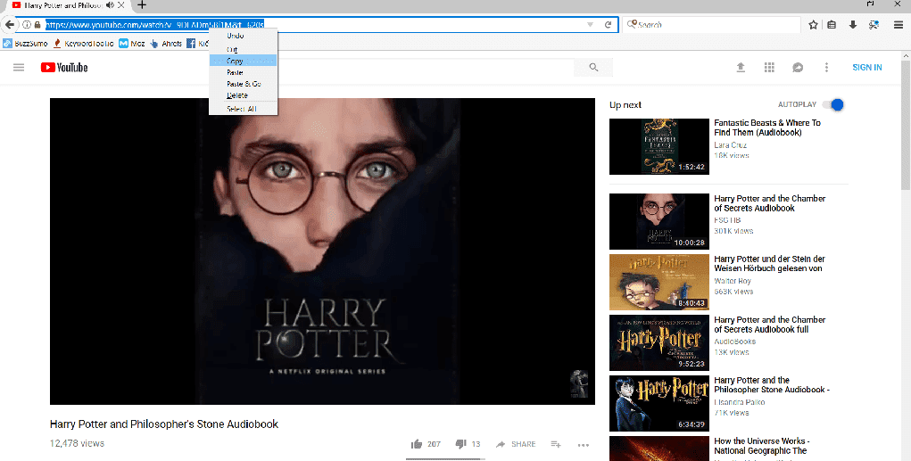Open the YouTube guide hamburger menu

[19, 68]
